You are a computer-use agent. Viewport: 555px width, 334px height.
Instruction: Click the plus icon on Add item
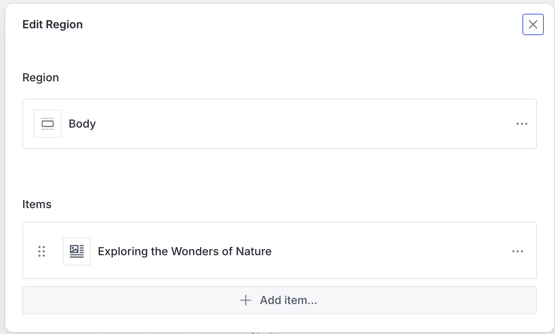(245, 300)
